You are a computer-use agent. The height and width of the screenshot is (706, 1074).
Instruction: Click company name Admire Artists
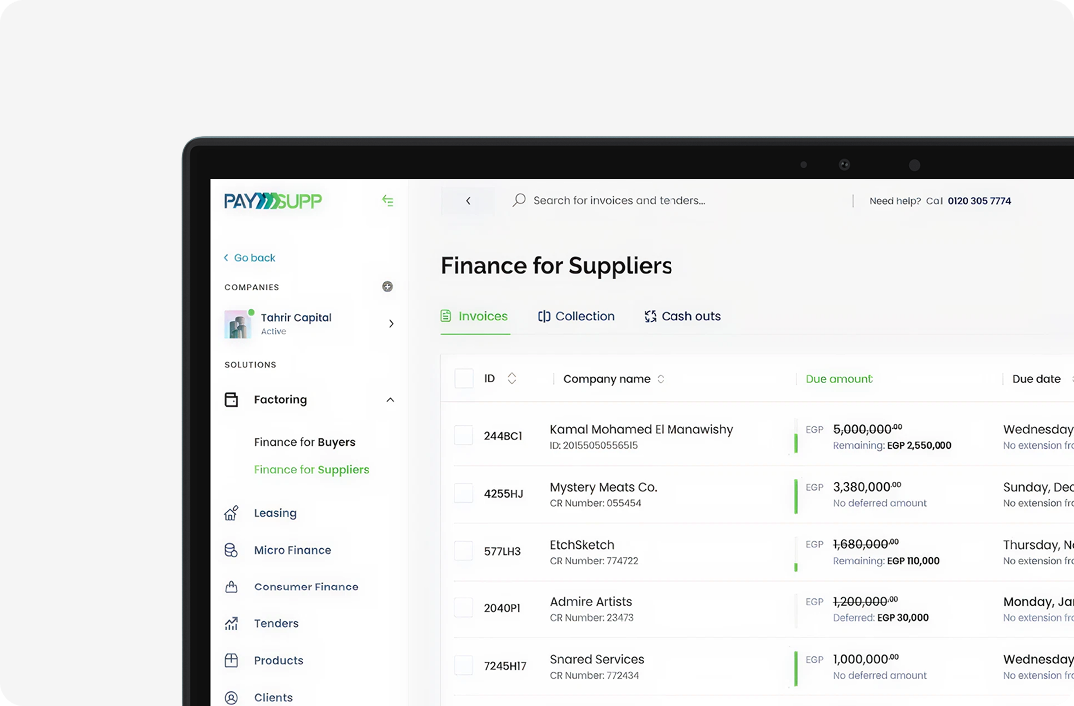click(591, 601)
